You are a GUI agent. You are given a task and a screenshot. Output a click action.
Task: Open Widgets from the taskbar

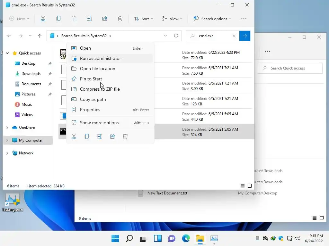(x=157, y=238)
